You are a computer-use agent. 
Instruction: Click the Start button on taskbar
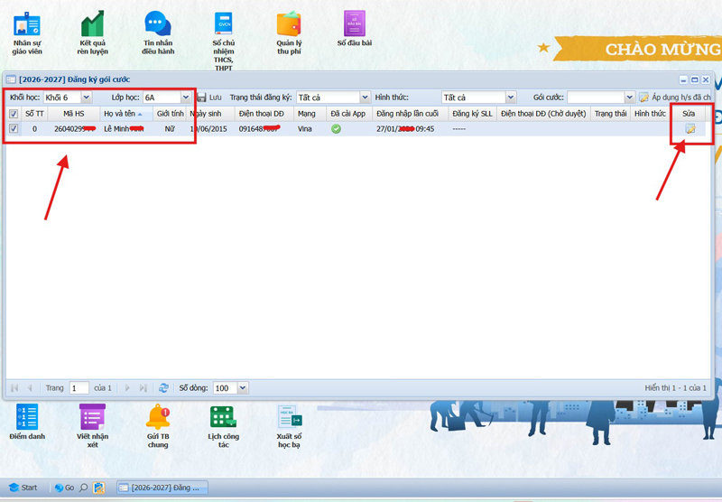coord(23,488)
